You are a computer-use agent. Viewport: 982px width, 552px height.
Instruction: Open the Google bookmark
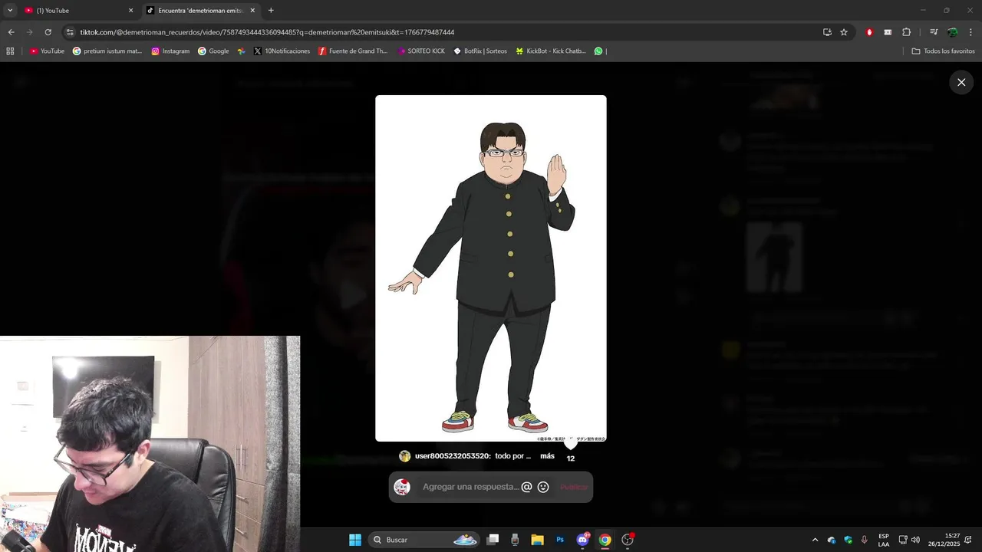tap(213, 51)
